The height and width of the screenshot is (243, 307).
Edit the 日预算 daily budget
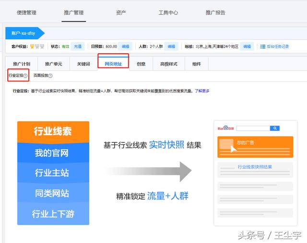coord(126,46)
